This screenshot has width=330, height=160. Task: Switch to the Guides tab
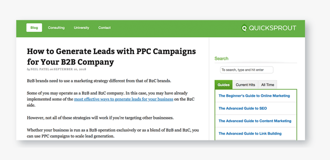click(x=223, y=85)
